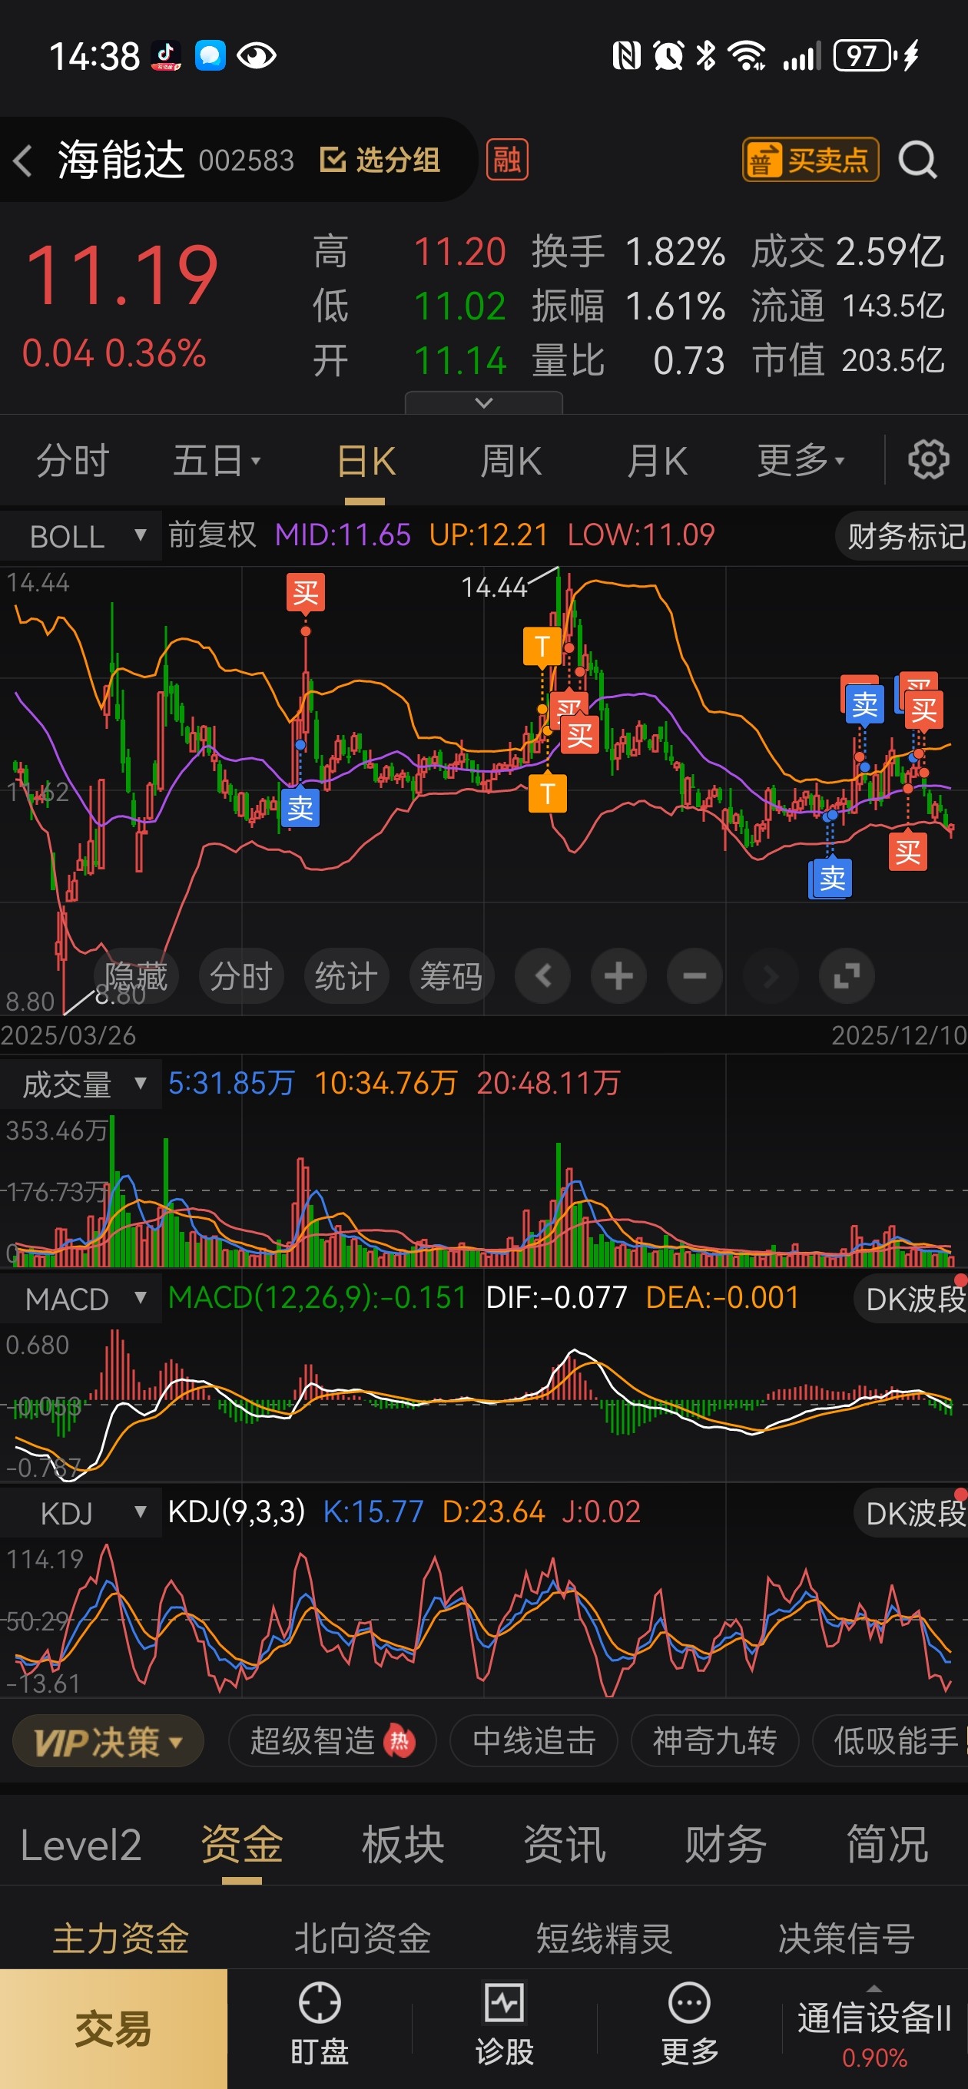The image size is (968, 2089).
Task: Open BOLL indicator dropdown
Action: click(x=81, y=536)
